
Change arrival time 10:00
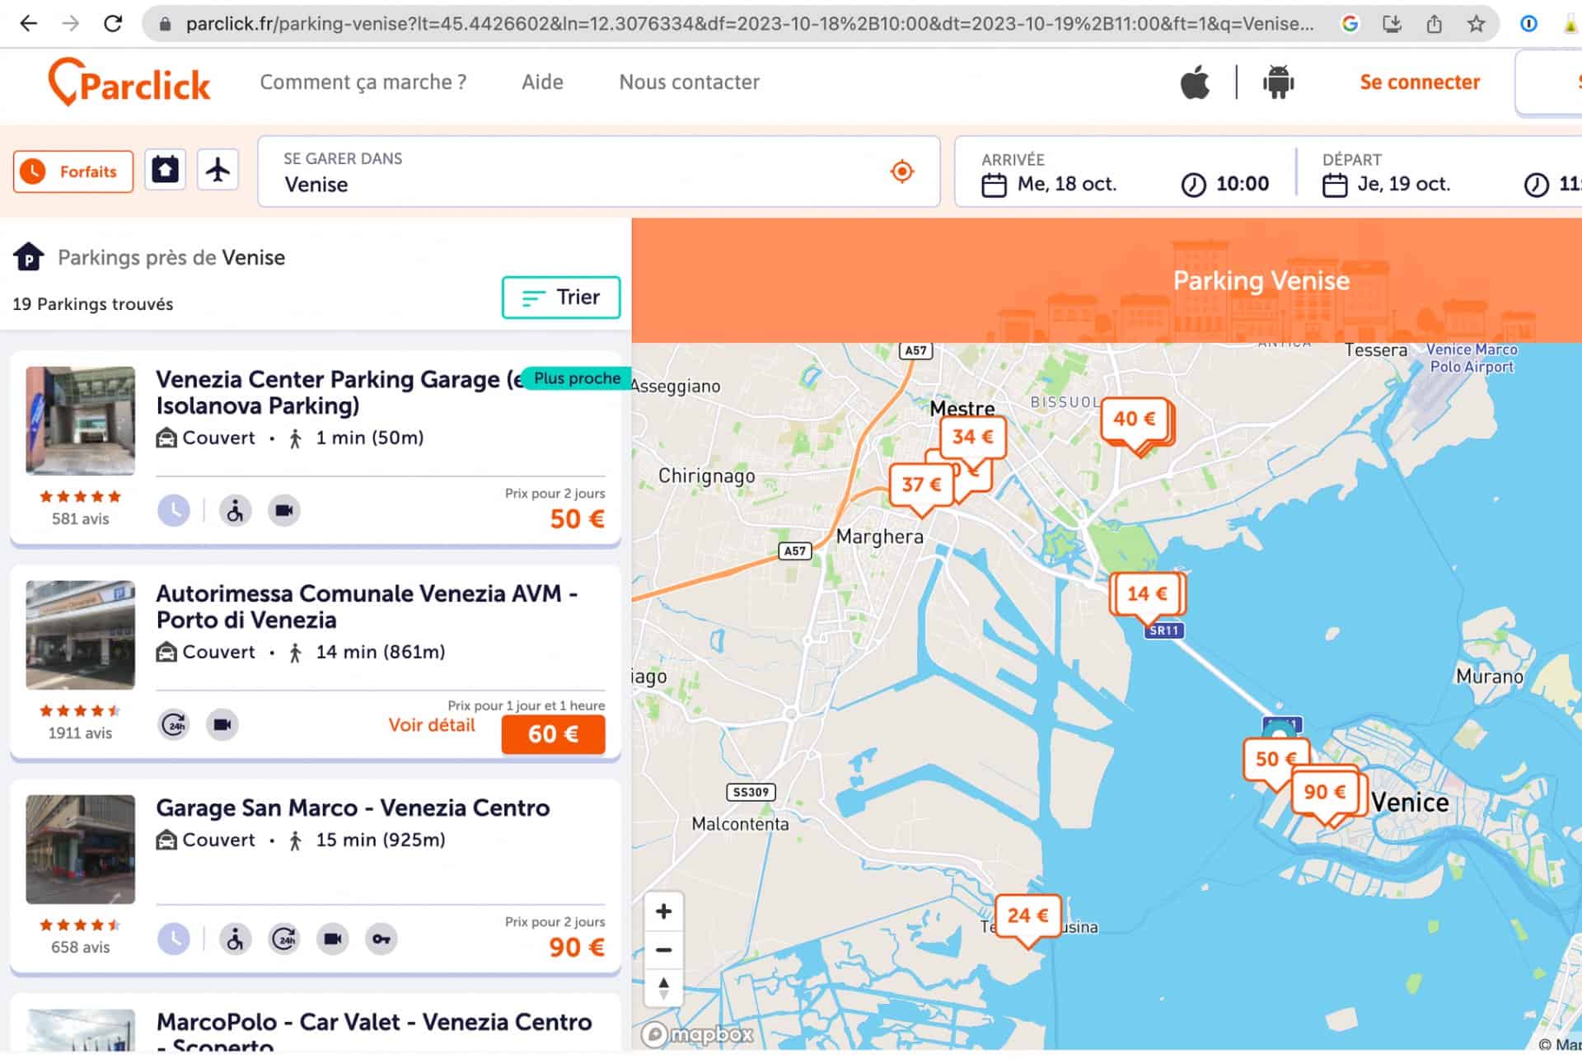(x=1243, y=185)
